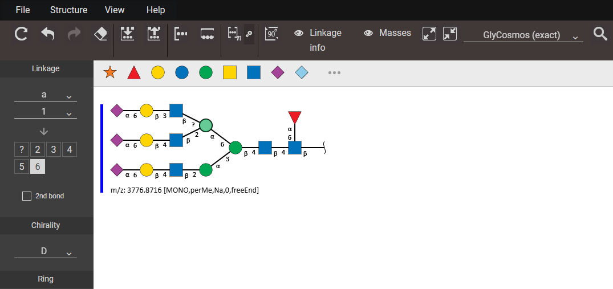
Task: Click the export structure icon
Action: pyautogui.click(x=154, y=34)
